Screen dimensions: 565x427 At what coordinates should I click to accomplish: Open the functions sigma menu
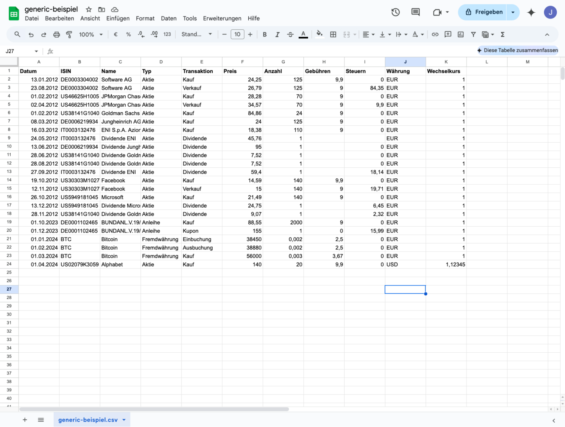pyautogui.click(x=503, y=34)
